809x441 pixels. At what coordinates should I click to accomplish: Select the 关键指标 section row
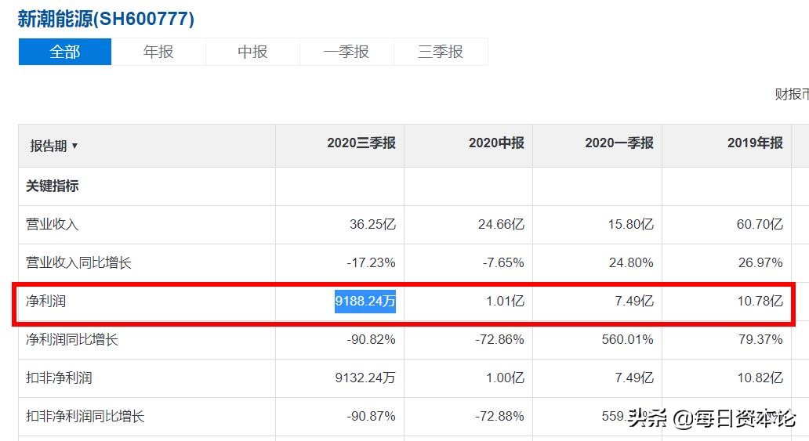(52, 186)
